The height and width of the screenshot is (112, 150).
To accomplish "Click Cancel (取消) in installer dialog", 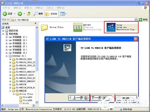I will click(x=126, y=98).
